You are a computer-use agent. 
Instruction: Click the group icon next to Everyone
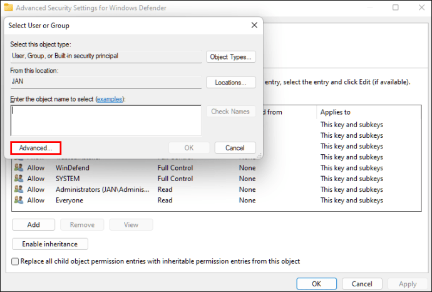[x=18, y=200]
